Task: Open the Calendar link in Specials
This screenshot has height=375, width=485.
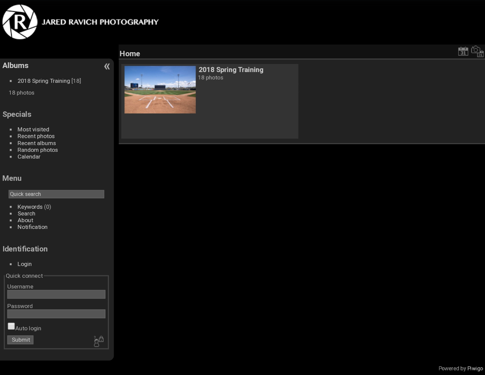Action: tap(29, 157)
